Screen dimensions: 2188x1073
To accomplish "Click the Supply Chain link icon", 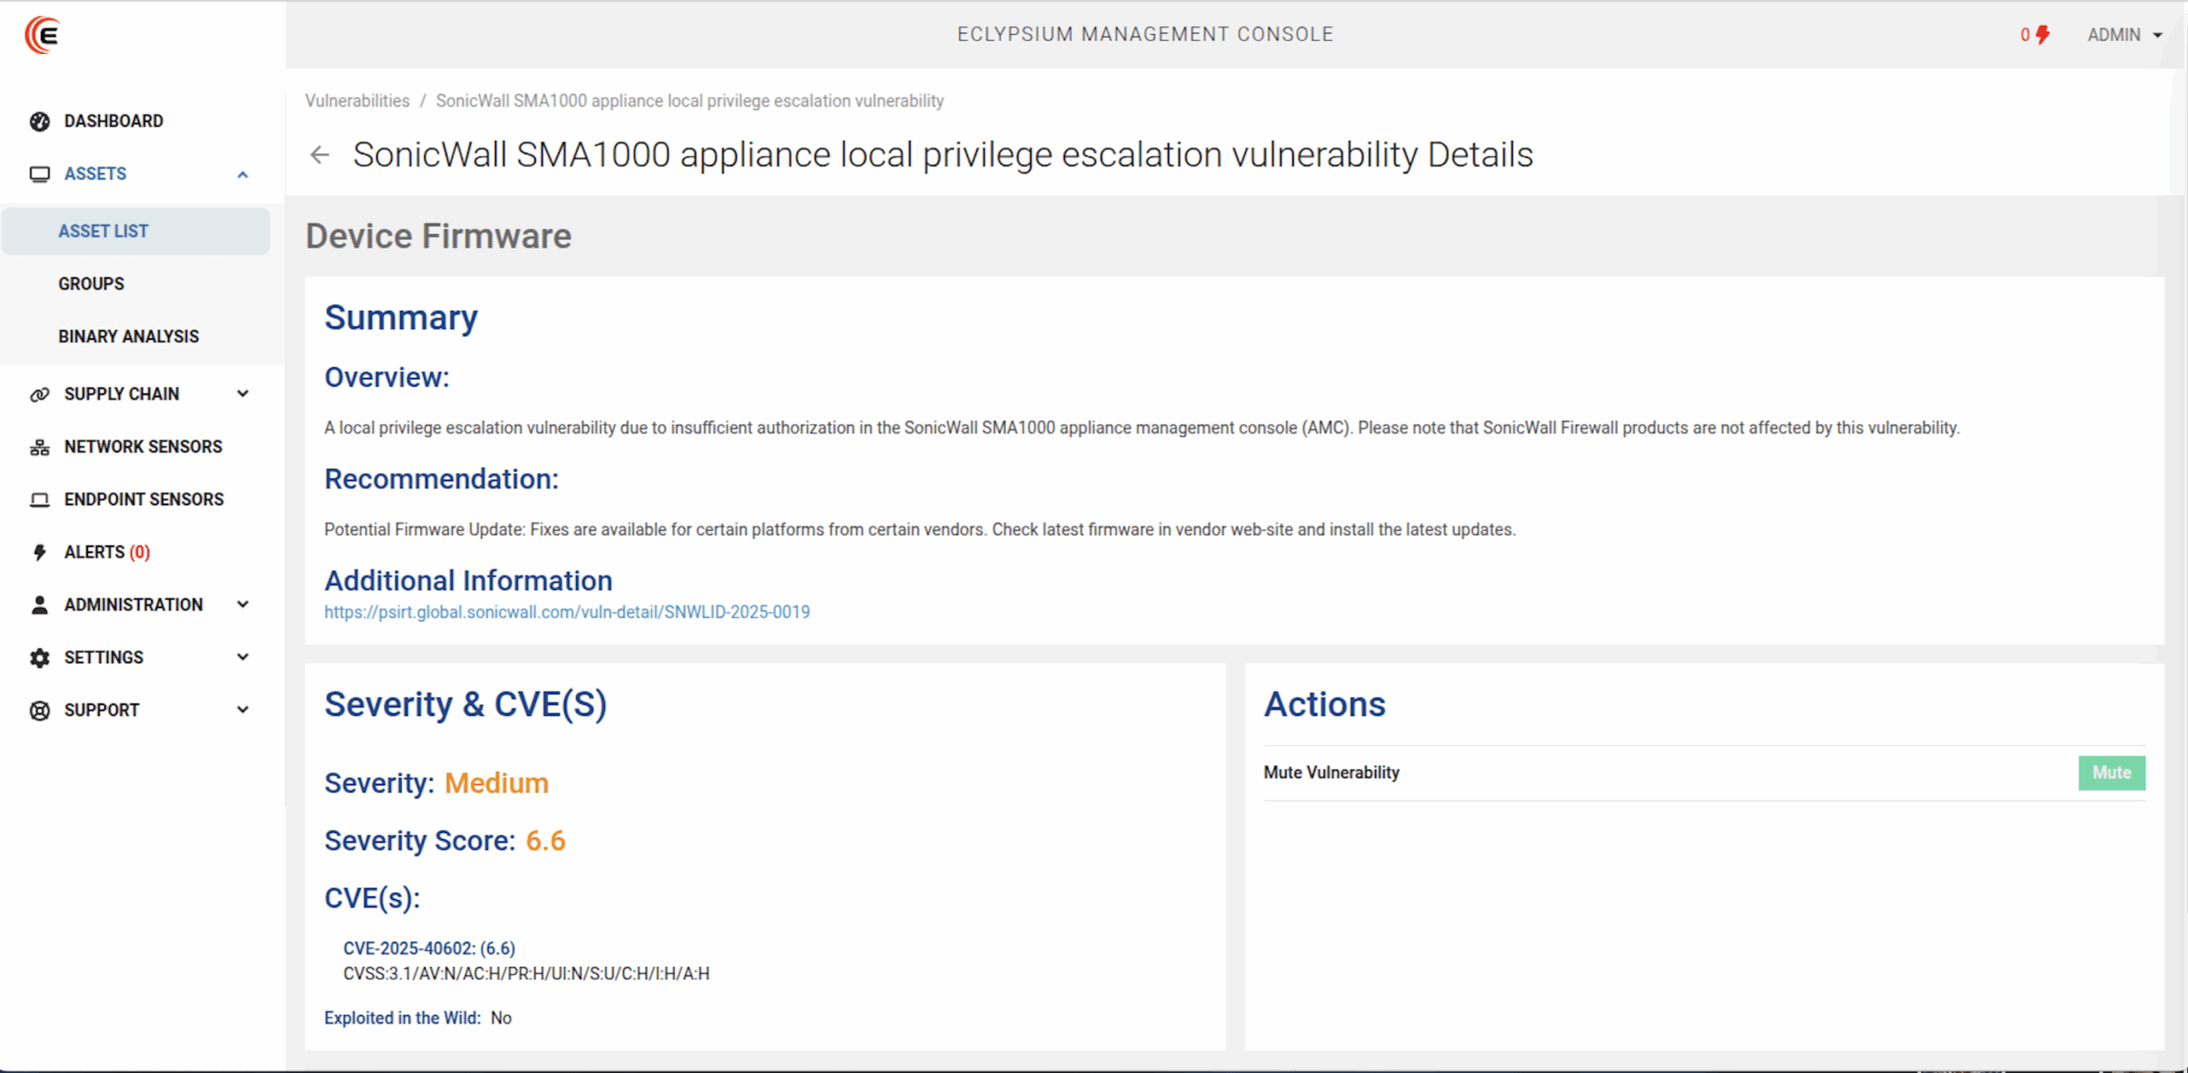I will click(39, 394).
